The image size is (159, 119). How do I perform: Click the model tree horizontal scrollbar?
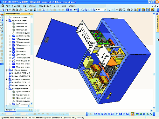17,106
